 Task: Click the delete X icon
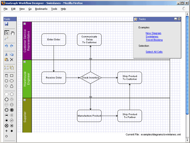12,59
